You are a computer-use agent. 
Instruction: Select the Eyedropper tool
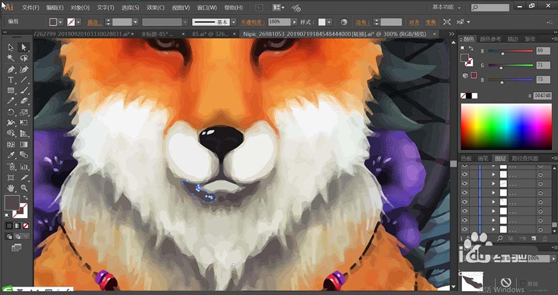pyautogui.click(x=11, y=155)
